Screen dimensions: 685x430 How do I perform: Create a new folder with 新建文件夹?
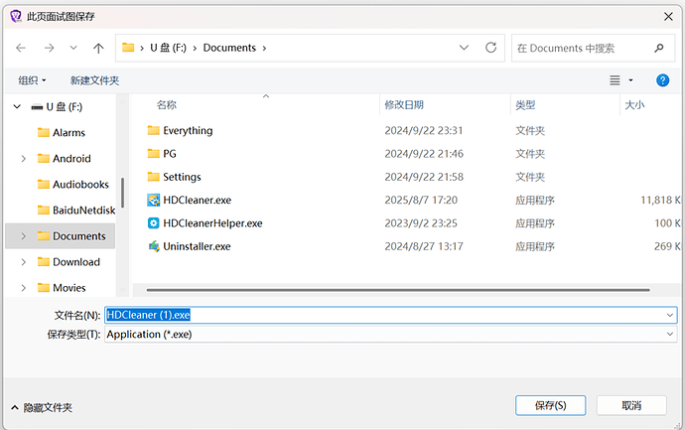[x=94, y=80]
